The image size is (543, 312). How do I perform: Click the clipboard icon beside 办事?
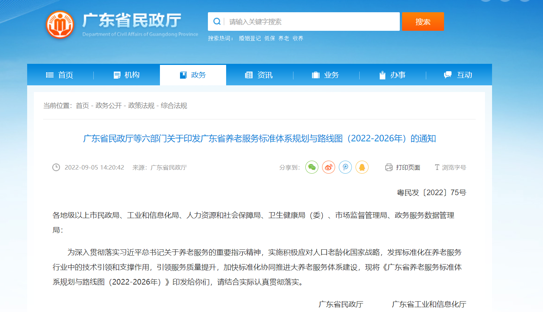[382, 75]
